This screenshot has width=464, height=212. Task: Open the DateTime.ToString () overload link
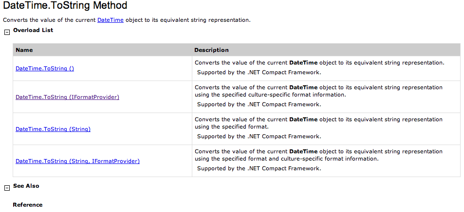tap(45, 68)
